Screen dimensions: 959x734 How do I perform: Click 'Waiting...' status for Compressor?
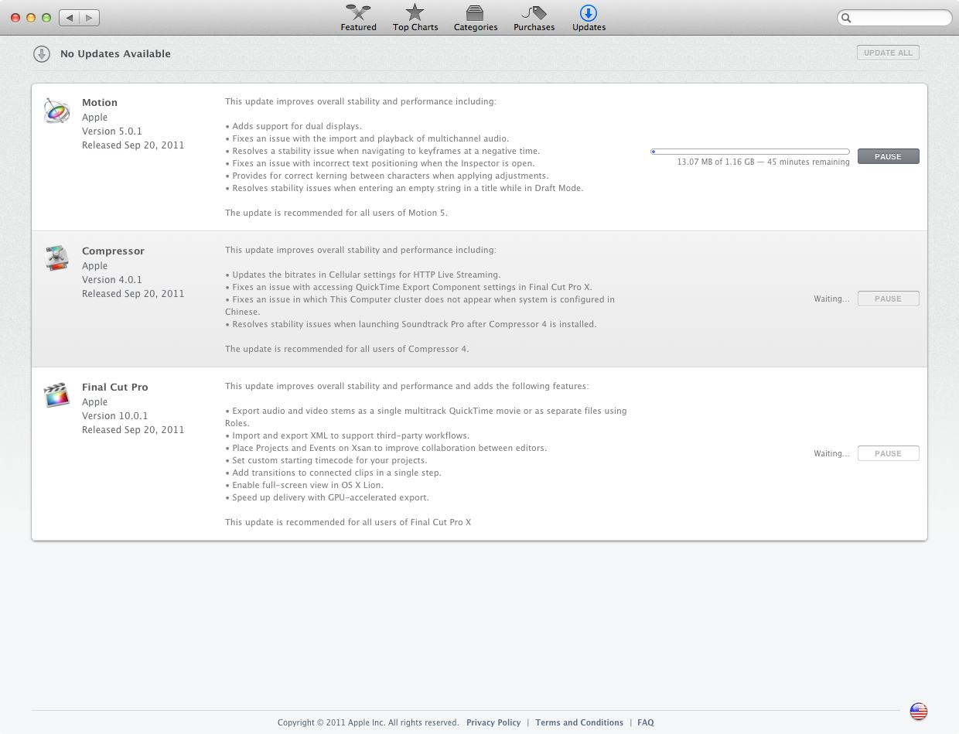pyautogui.click(x=831, y=299)
